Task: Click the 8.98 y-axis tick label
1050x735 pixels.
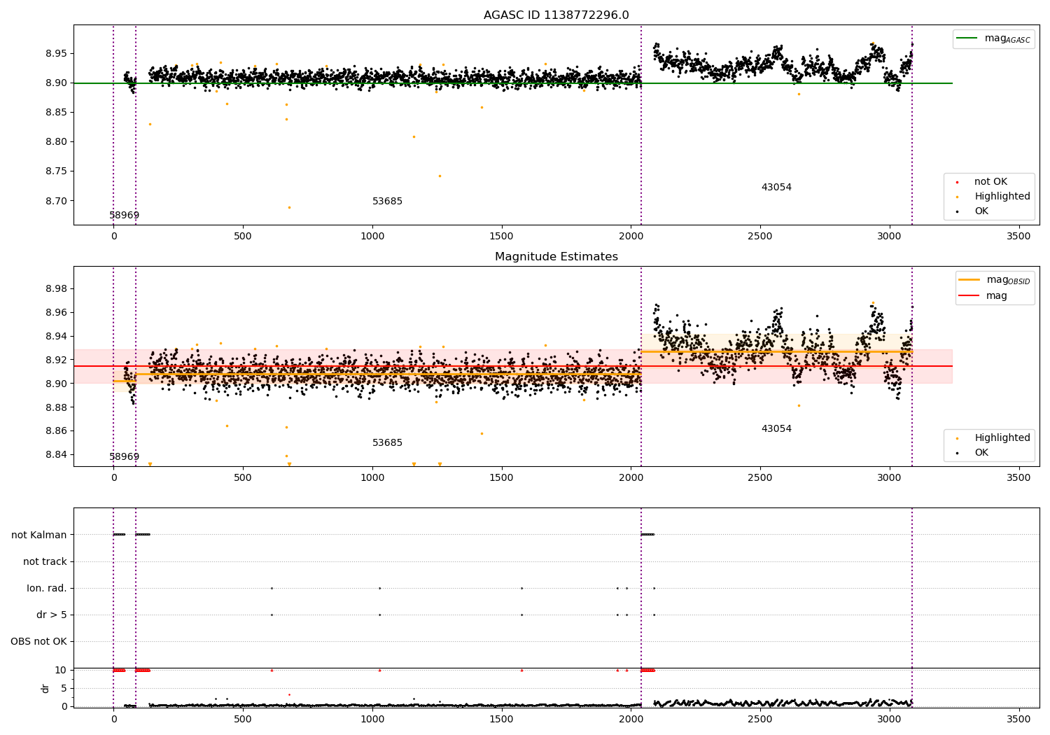Action: pyautogui.click(x=57, y=288)
